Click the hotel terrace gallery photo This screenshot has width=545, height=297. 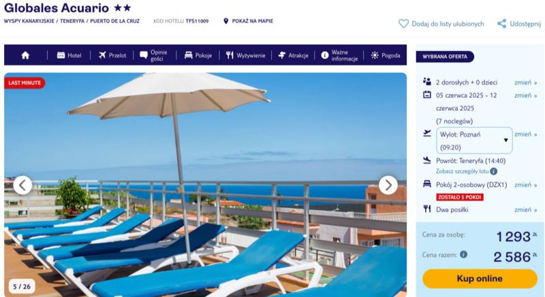pos(206,185)
